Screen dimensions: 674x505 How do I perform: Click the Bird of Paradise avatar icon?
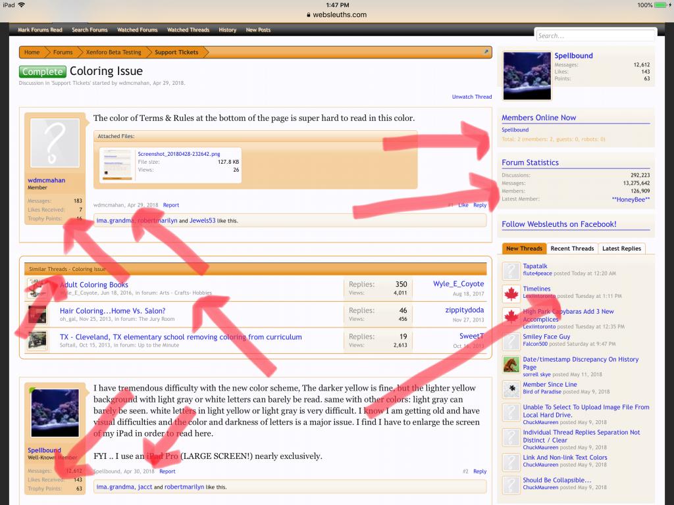[511, 388]
